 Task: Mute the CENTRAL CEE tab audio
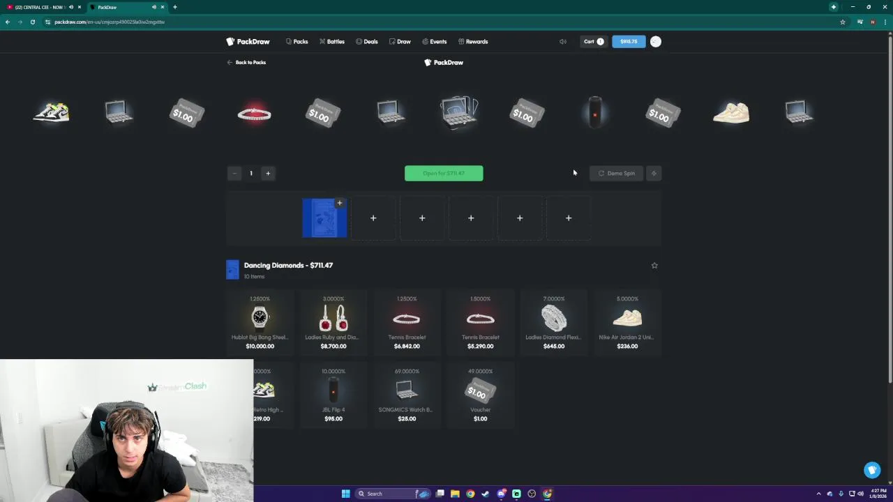(71, 7)
